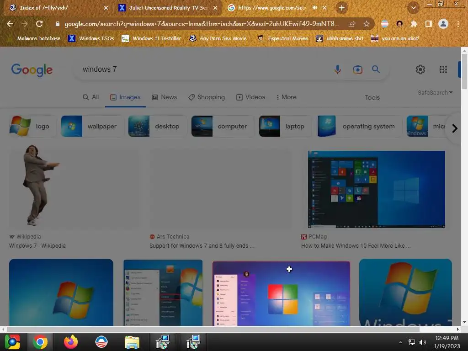This screenshot has height=351, width=468.
Task: Open the tab search dropdown
Action: pyautogui.click(x=413, y=8)
